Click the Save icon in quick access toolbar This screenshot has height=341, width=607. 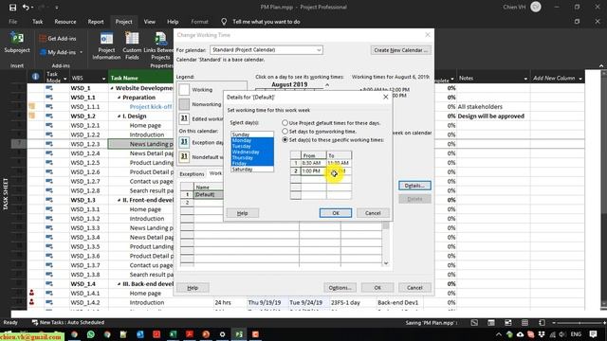click(12, 7)
